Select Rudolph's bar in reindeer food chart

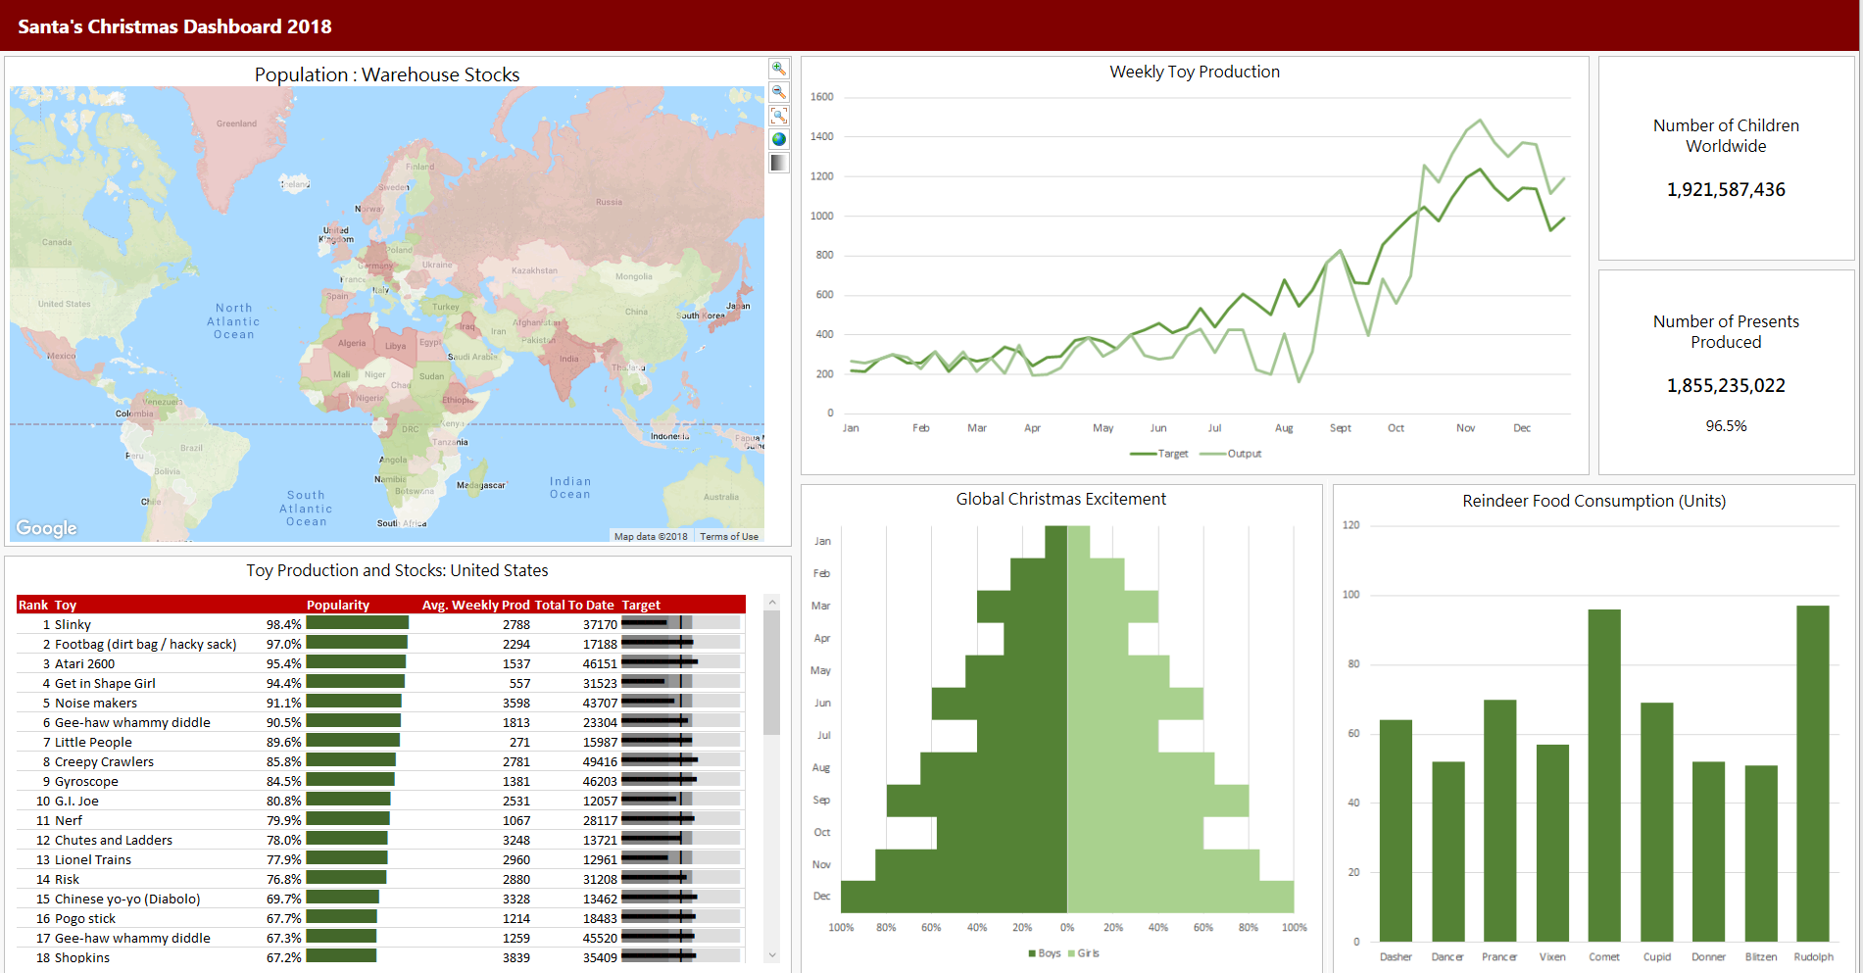1812,773
